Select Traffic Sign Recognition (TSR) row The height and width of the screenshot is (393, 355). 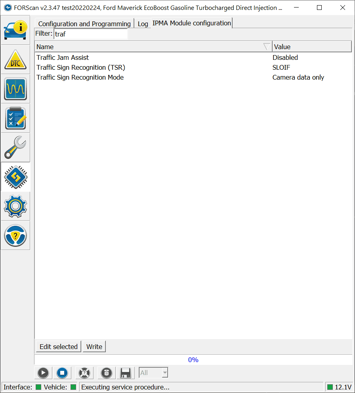193,67
